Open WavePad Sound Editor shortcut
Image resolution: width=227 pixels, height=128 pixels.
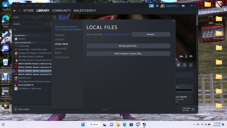[5, 94]
